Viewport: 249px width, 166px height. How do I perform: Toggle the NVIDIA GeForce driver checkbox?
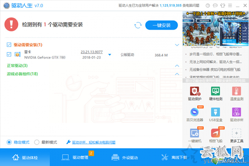click(x=9, y=54)
